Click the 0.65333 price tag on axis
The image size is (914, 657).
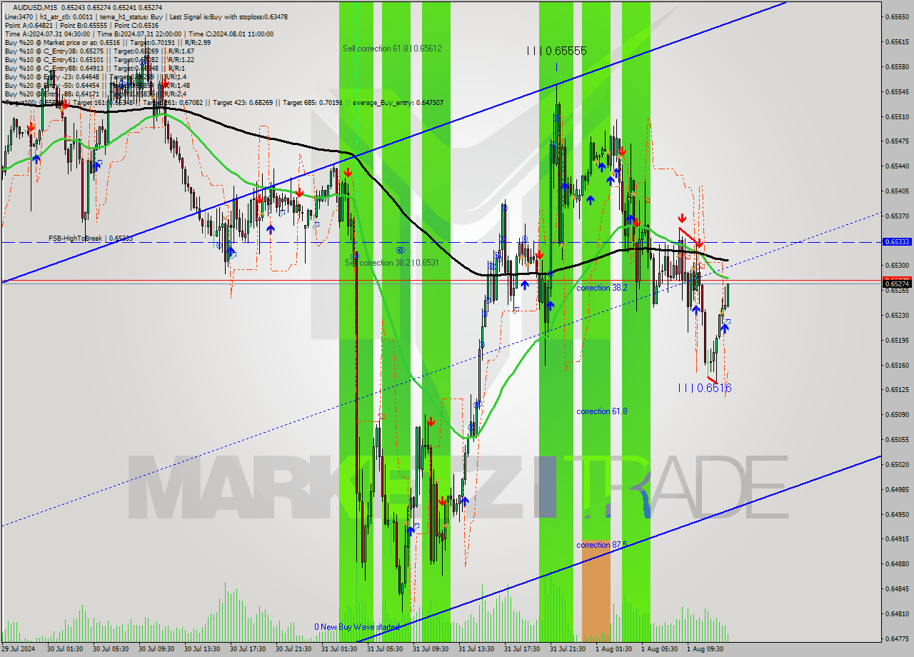[x=897, y=242]
